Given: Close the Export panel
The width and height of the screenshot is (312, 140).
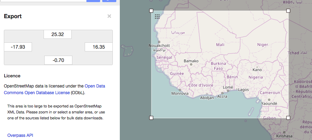Looking at the screenshot, I should [x=109, y=16].
